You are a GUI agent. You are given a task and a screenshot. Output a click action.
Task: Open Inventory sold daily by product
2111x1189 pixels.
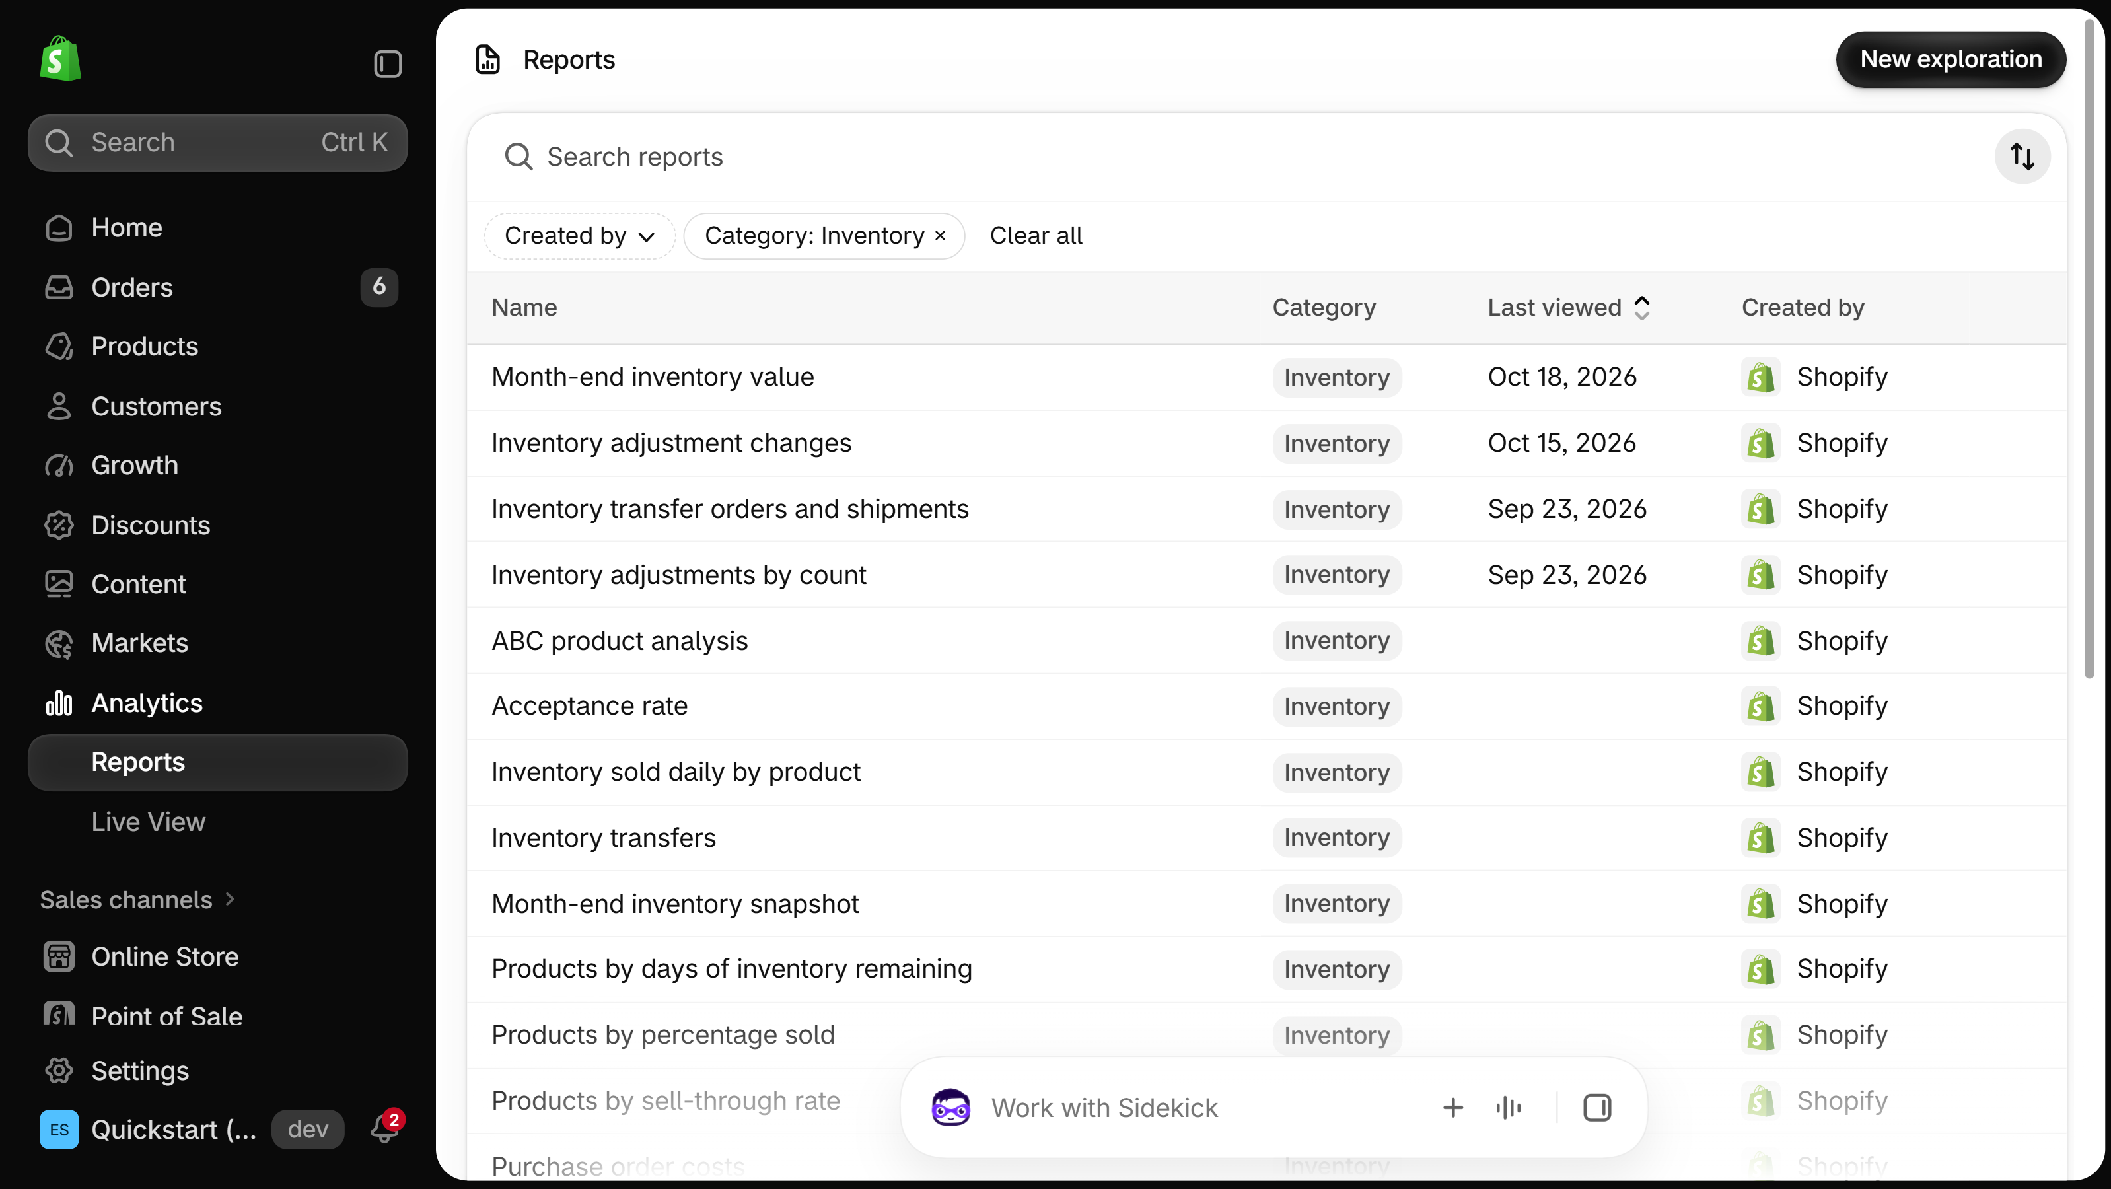676,772
